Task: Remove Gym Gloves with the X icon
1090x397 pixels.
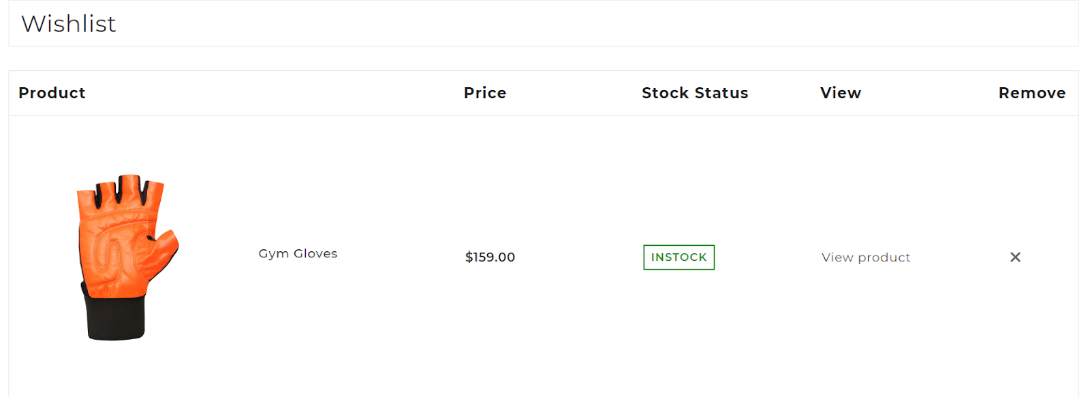Action: click(1015, 257)
